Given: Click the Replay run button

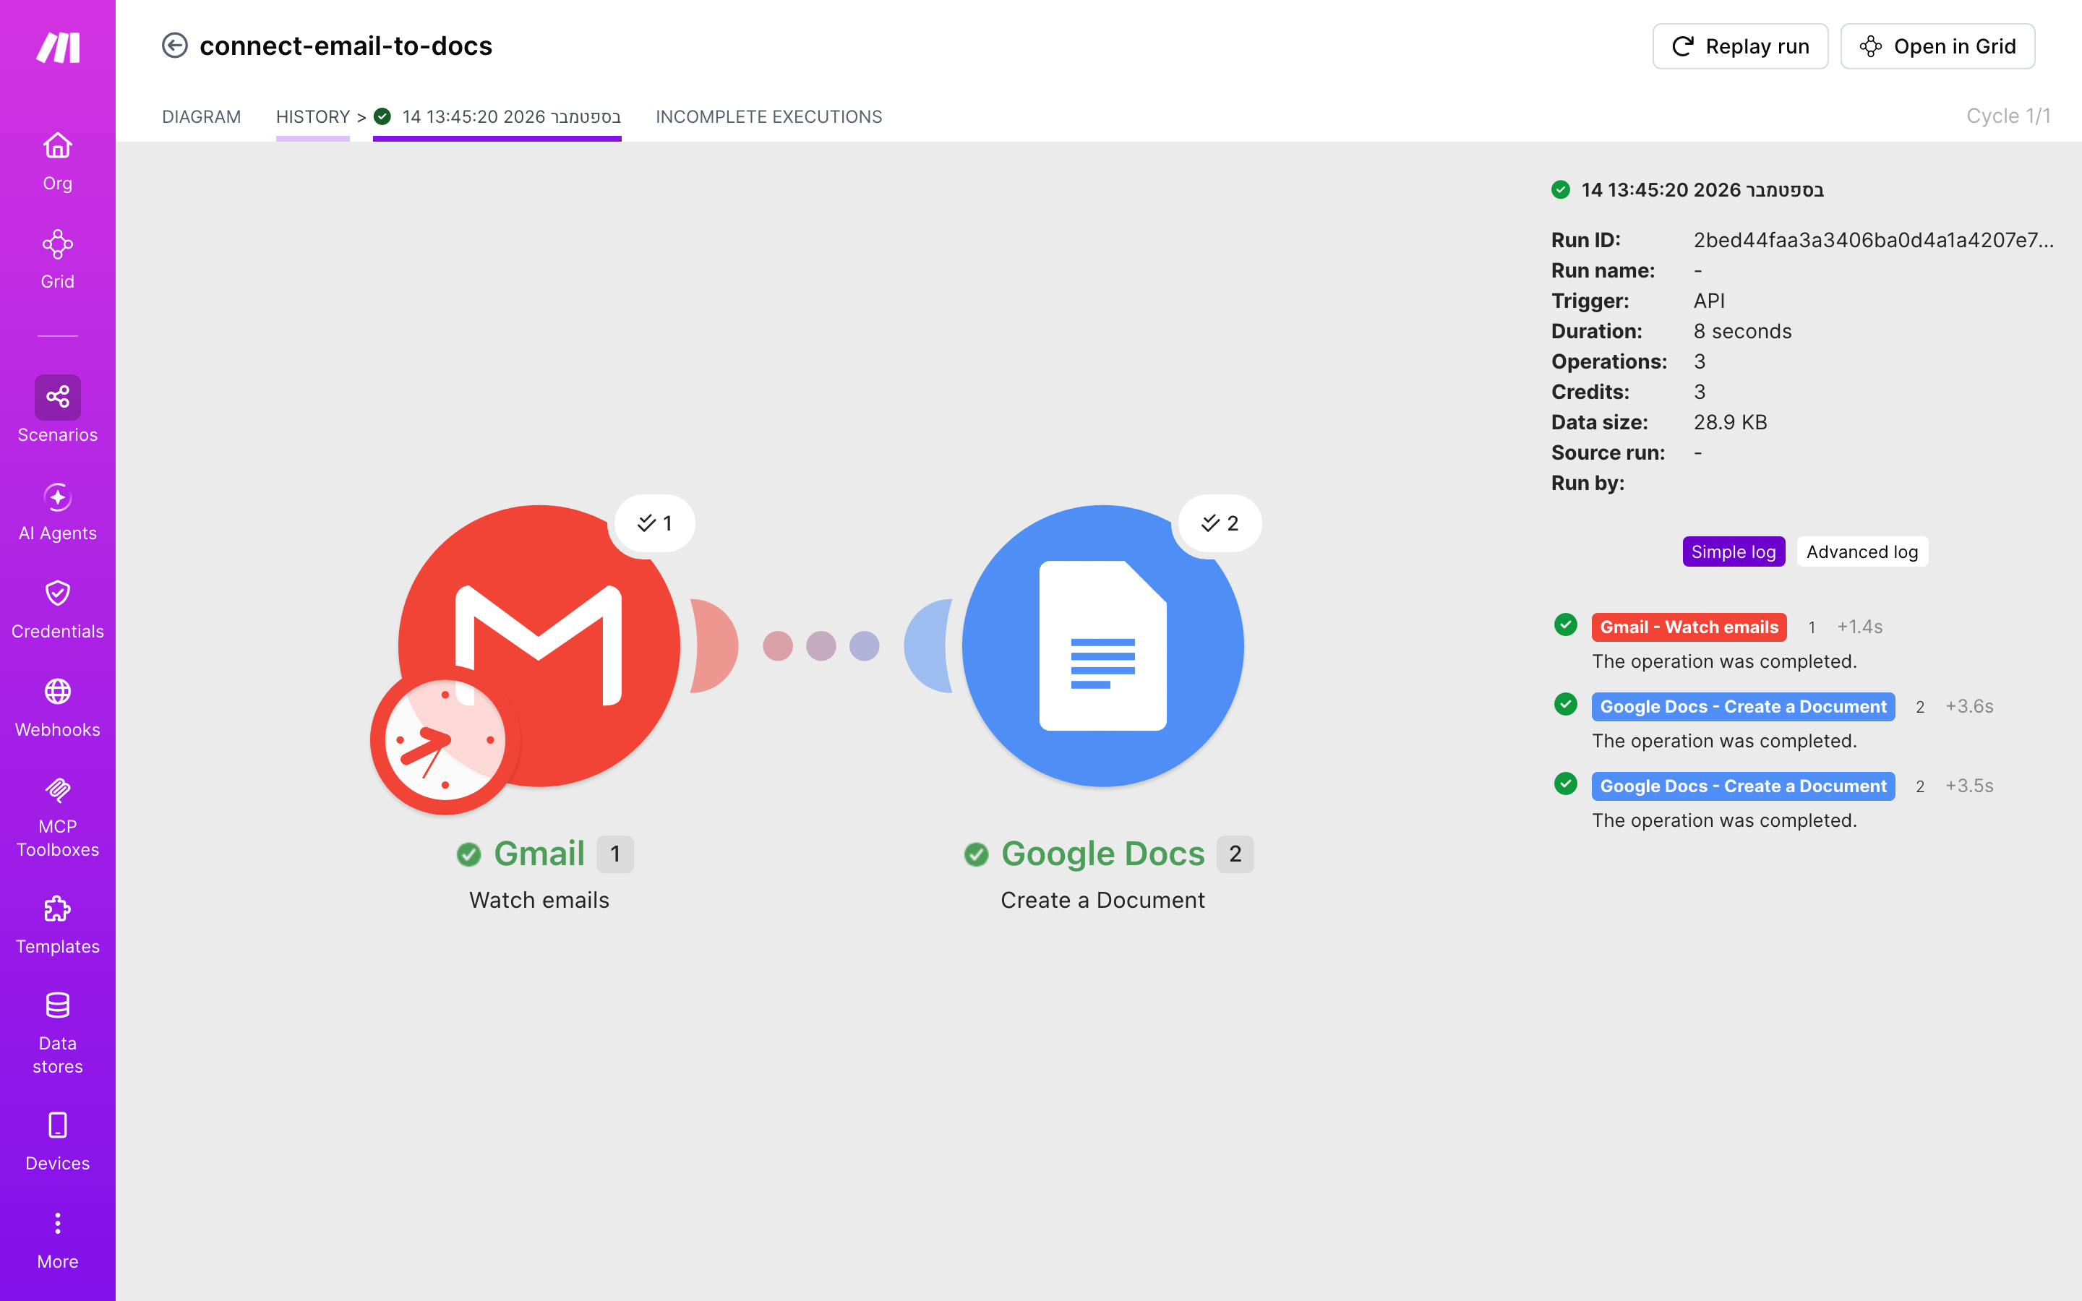Looking at the screenshot, I should click(x=1741, y=46).
